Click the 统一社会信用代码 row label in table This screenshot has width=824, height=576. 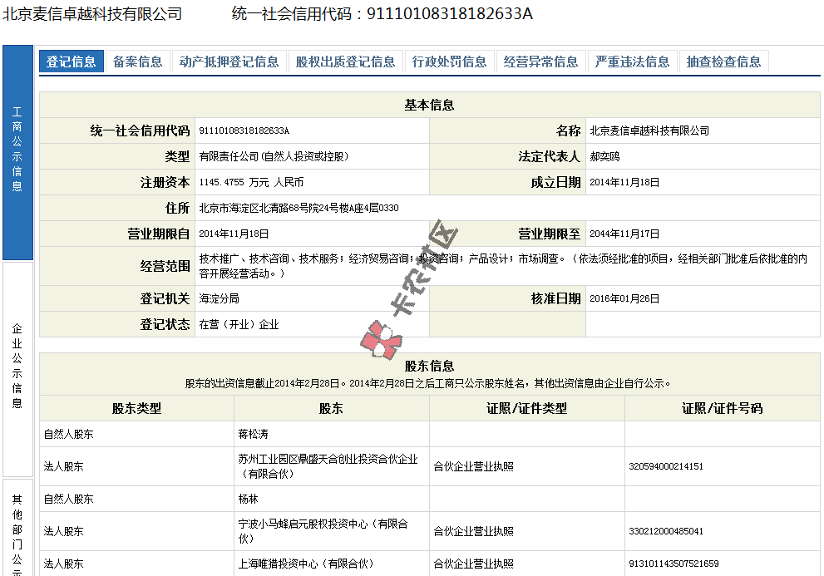(140, 130)
